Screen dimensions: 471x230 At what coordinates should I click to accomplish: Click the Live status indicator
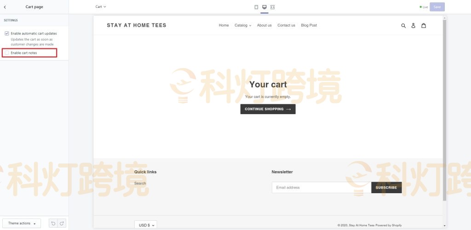pos(424,7)
